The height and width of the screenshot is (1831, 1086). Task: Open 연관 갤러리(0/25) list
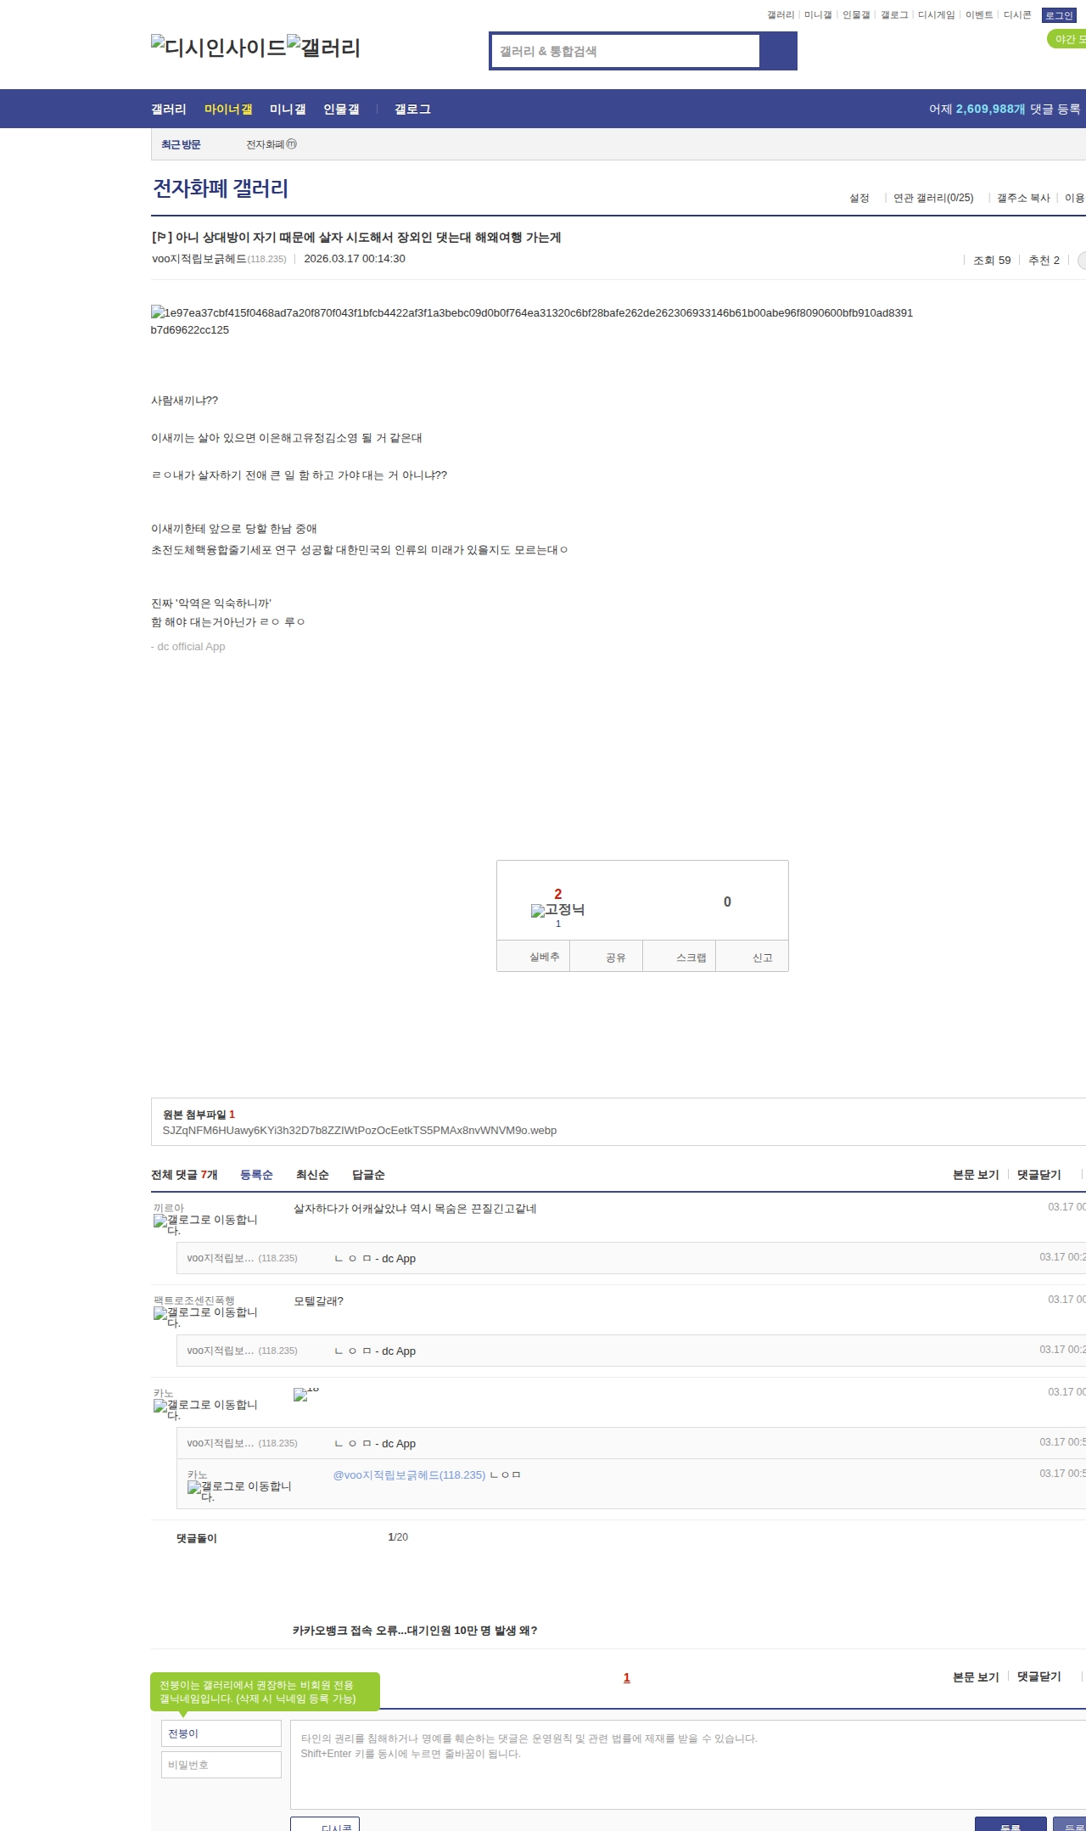pos(933,198)
